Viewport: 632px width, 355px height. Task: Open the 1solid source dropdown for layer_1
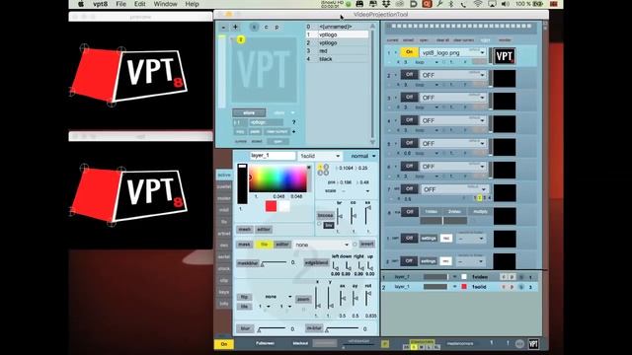click(x=320, y=156)
